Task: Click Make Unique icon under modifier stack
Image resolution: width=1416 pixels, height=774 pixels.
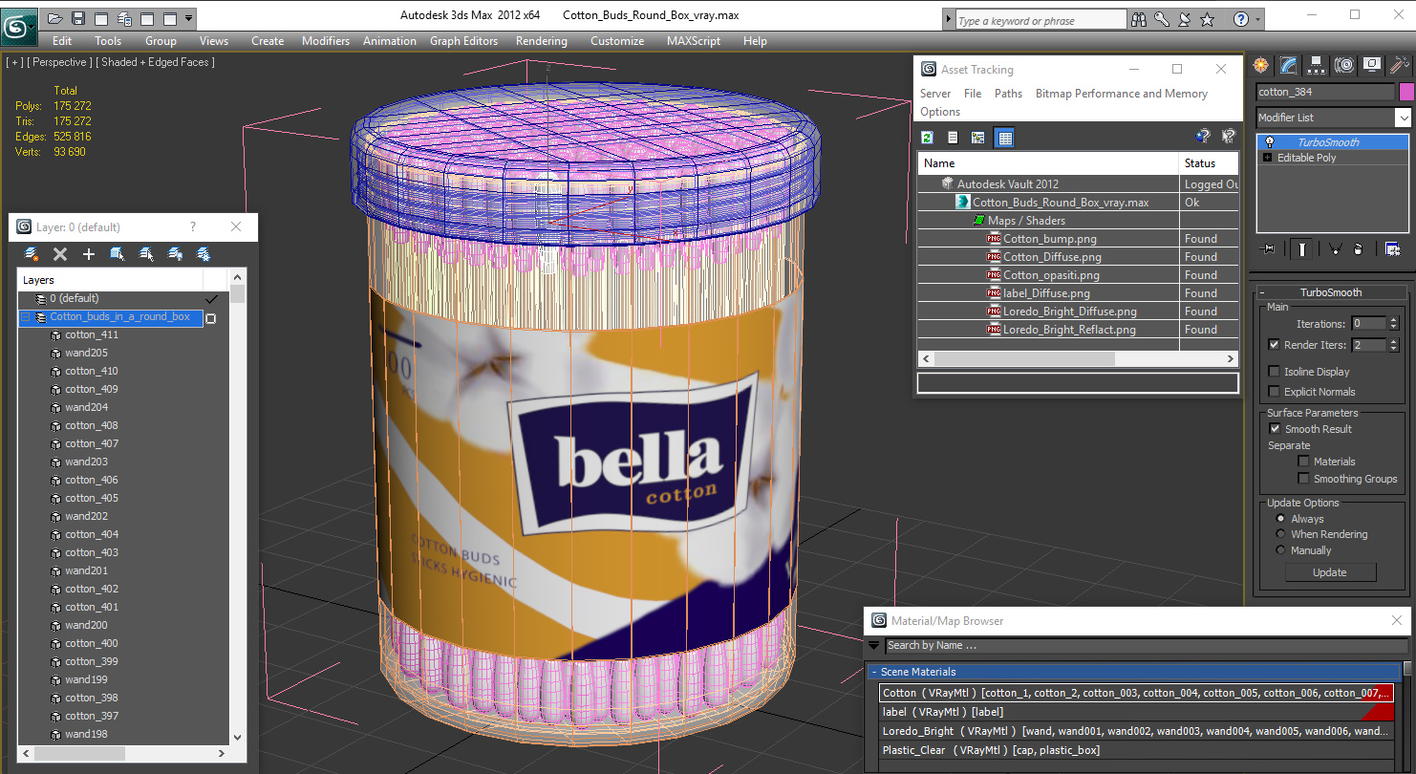Action: point(1334,248)
